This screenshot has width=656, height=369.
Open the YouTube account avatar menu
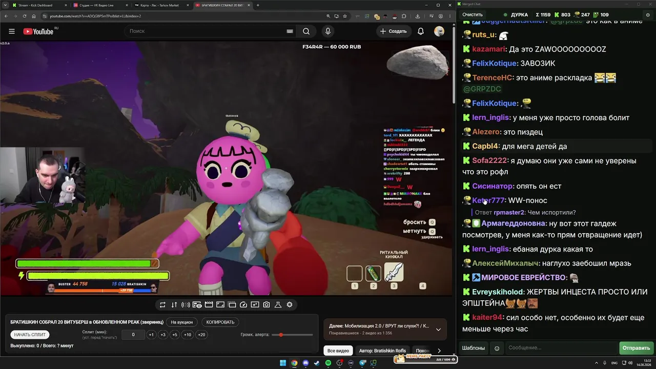coord(439,31)
